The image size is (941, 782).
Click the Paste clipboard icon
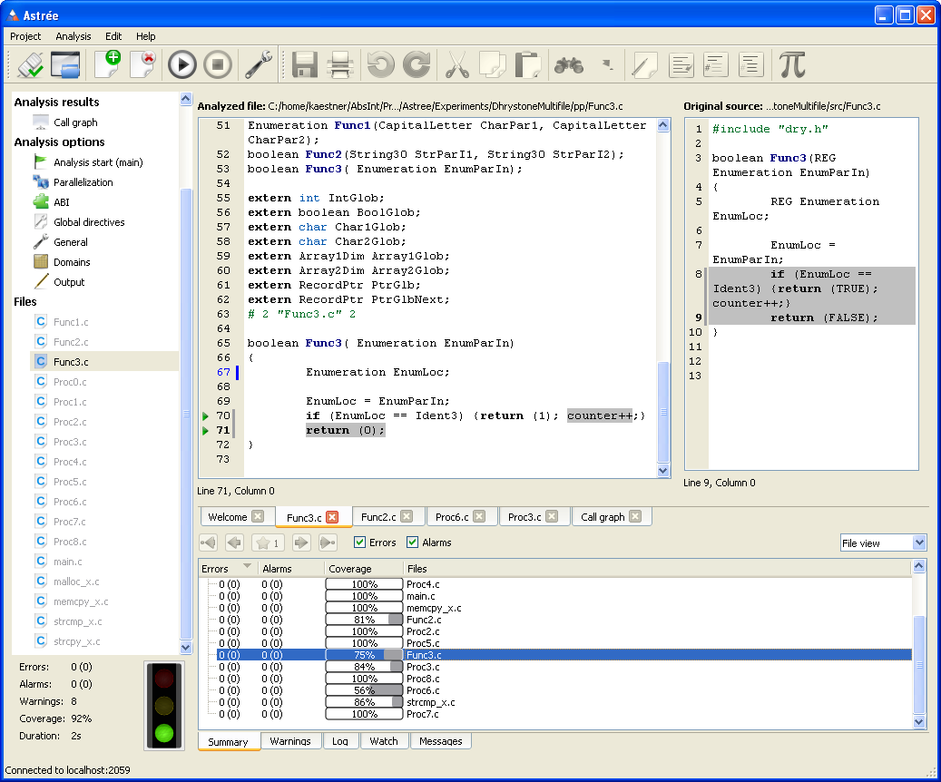click(528, 64)
